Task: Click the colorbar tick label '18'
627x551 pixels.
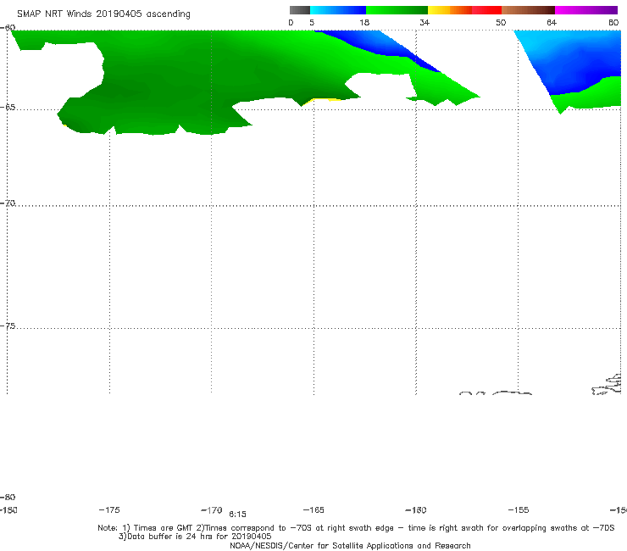Action: [x=364, y=22]
